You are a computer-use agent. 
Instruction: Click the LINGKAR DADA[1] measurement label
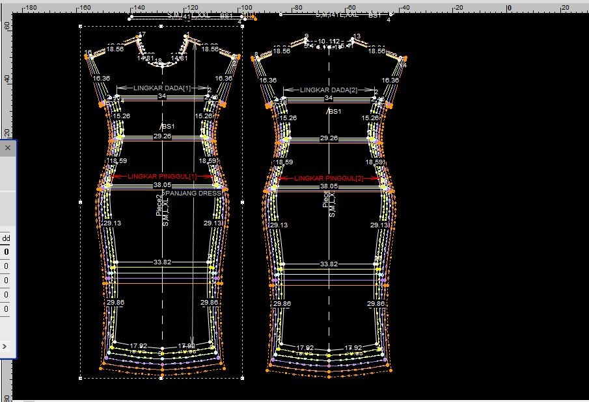pyautogui.click(x=162, y=88)
